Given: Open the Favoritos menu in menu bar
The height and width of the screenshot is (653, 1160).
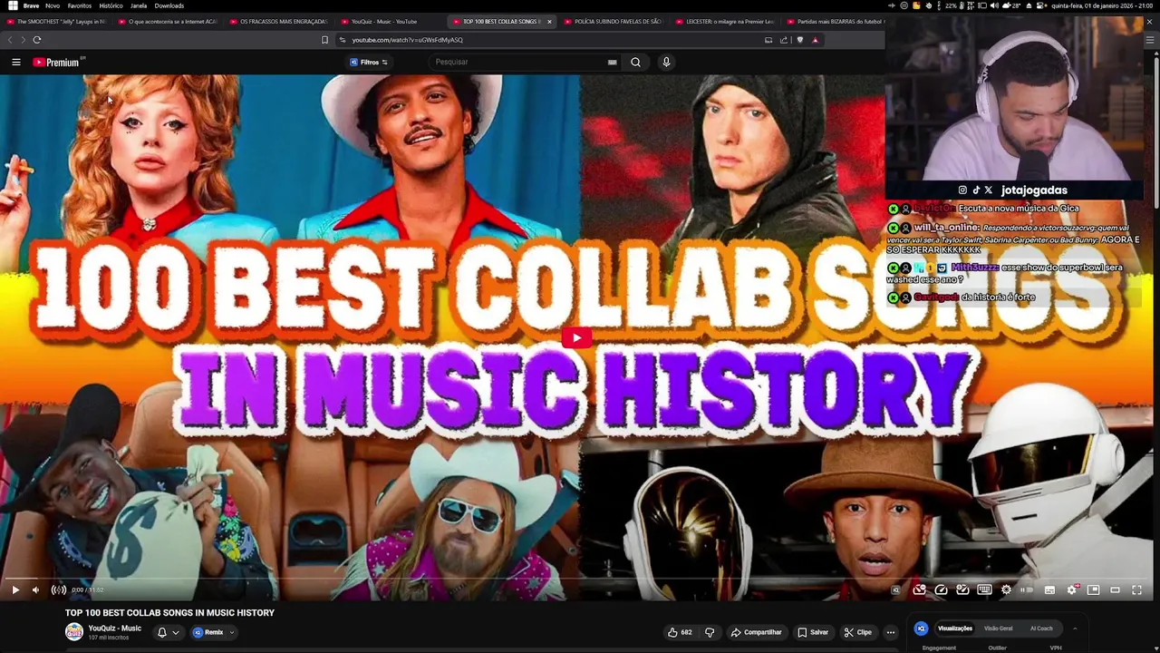Looking at the screenshot, I should (80, 5).
